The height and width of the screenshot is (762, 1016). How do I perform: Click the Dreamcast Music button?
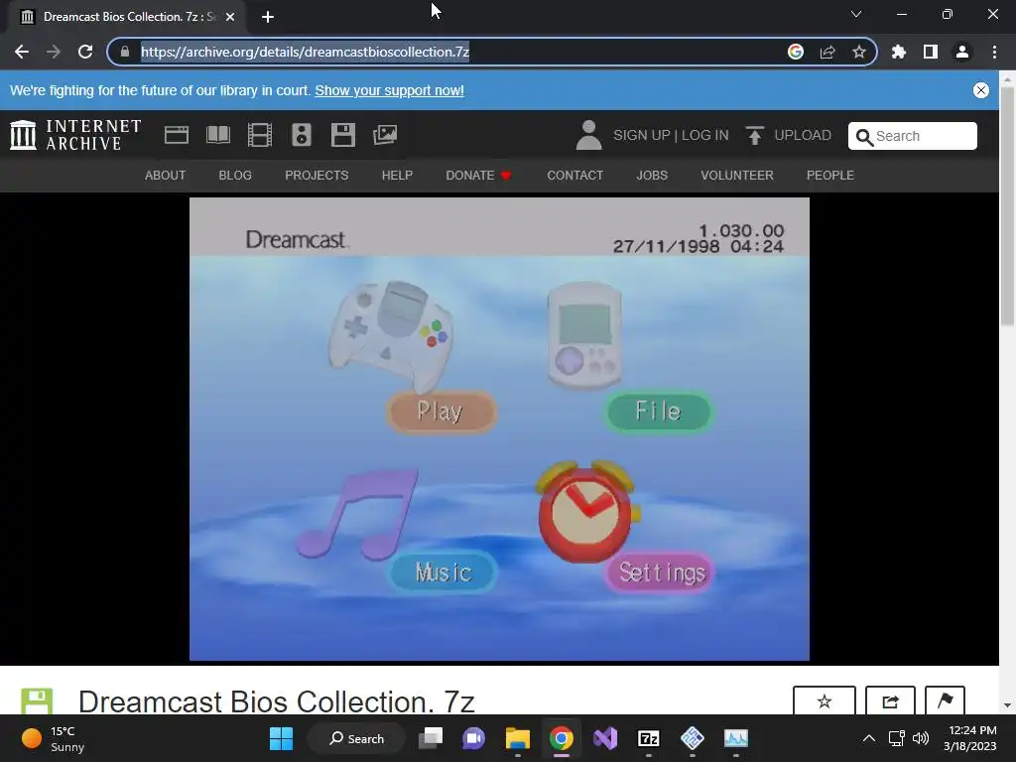coord(443,572)
